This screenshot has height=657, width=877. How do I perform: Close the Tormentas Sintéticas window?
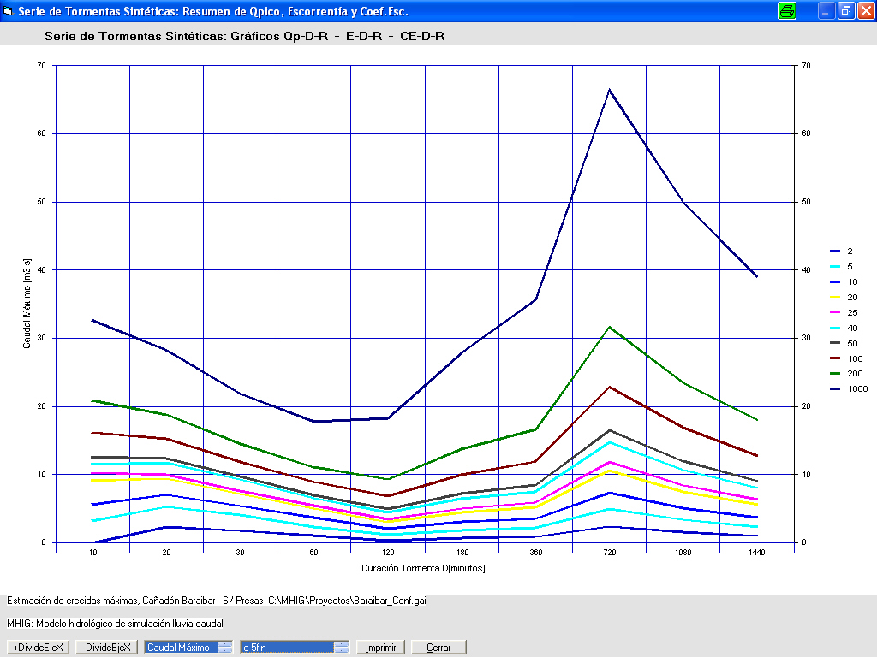tap(866, 11)
